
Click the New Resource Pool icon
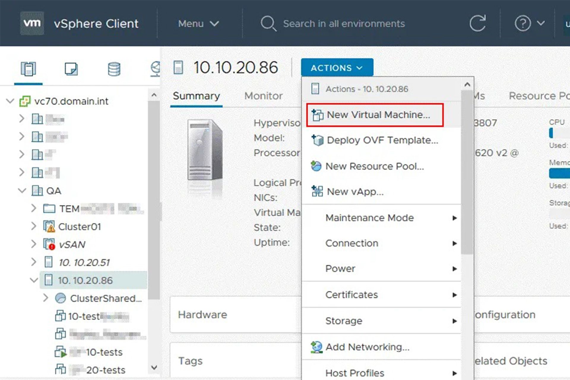(x=318, y=166)
